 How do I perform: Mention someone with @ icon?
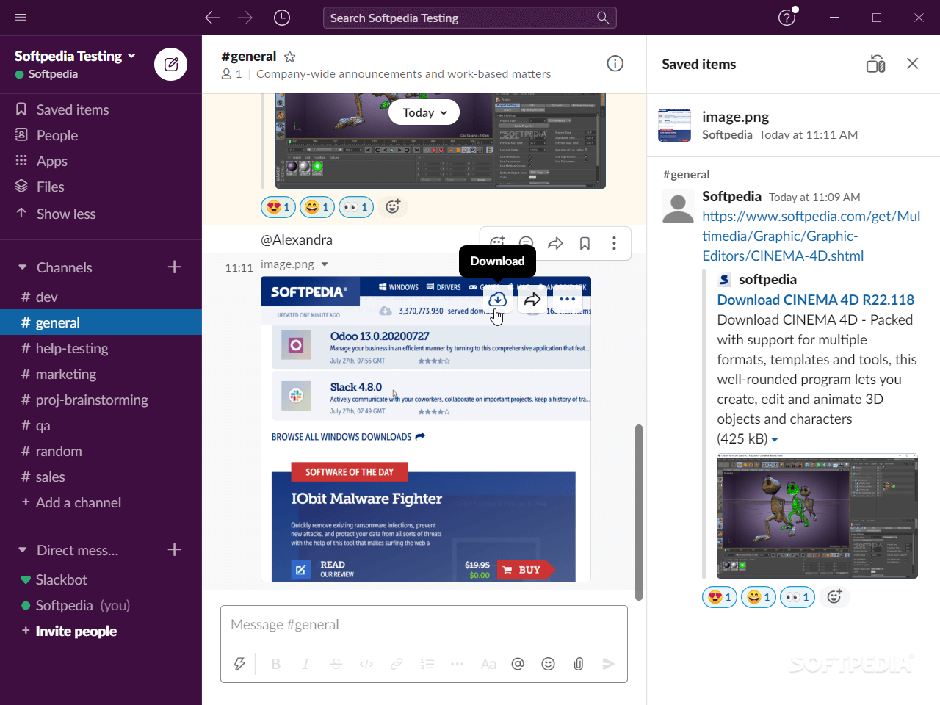pos(518,664)
